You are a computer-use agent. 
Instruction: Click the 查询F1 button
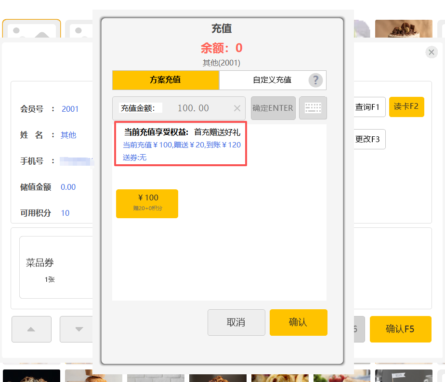click(369, 107)
